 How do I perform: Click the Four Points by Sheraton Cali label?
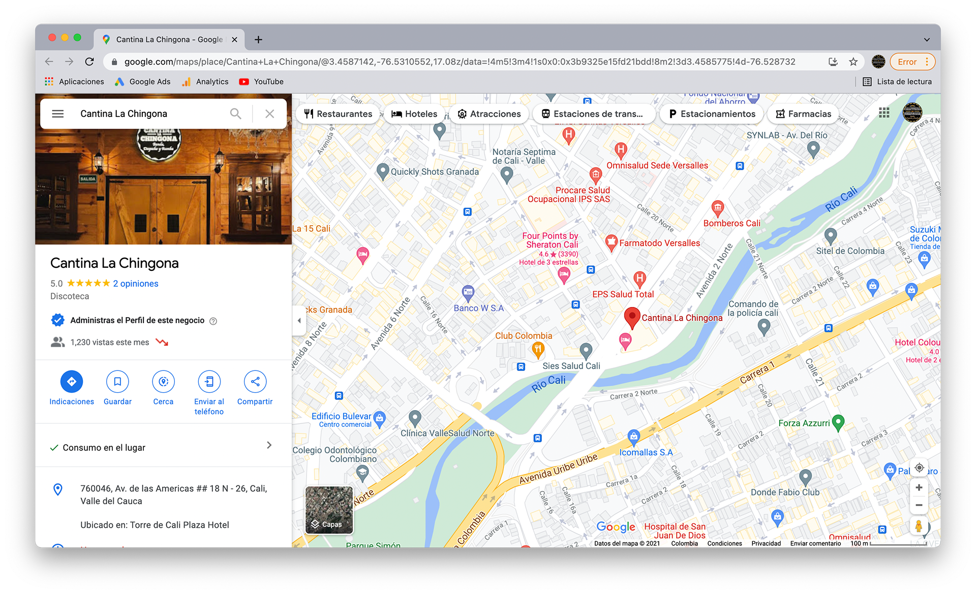pos(551,240)
